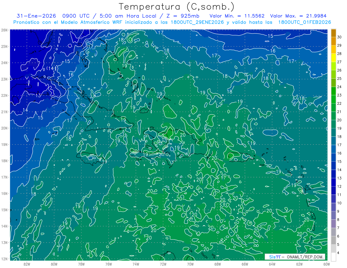Click the color bar label '29'
The image size is (347, 268).
[x=339, y=45]
